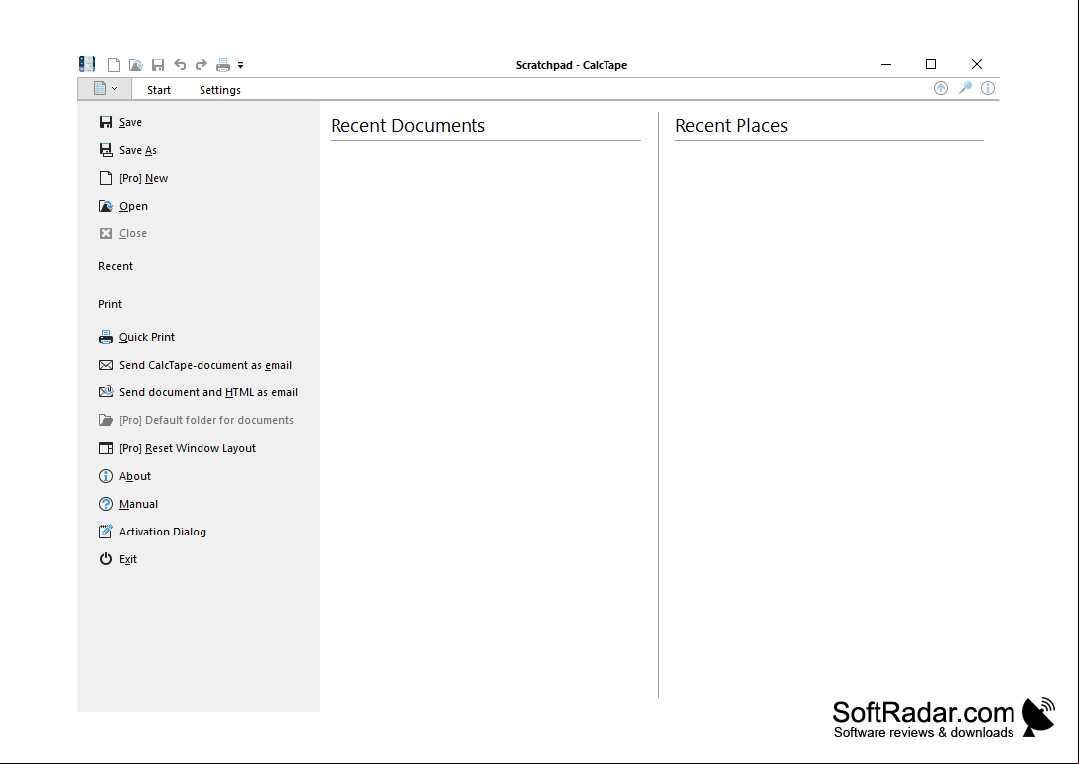Open the Manual from the file menu
This screenshot has height=764, width=1079.
129,505
